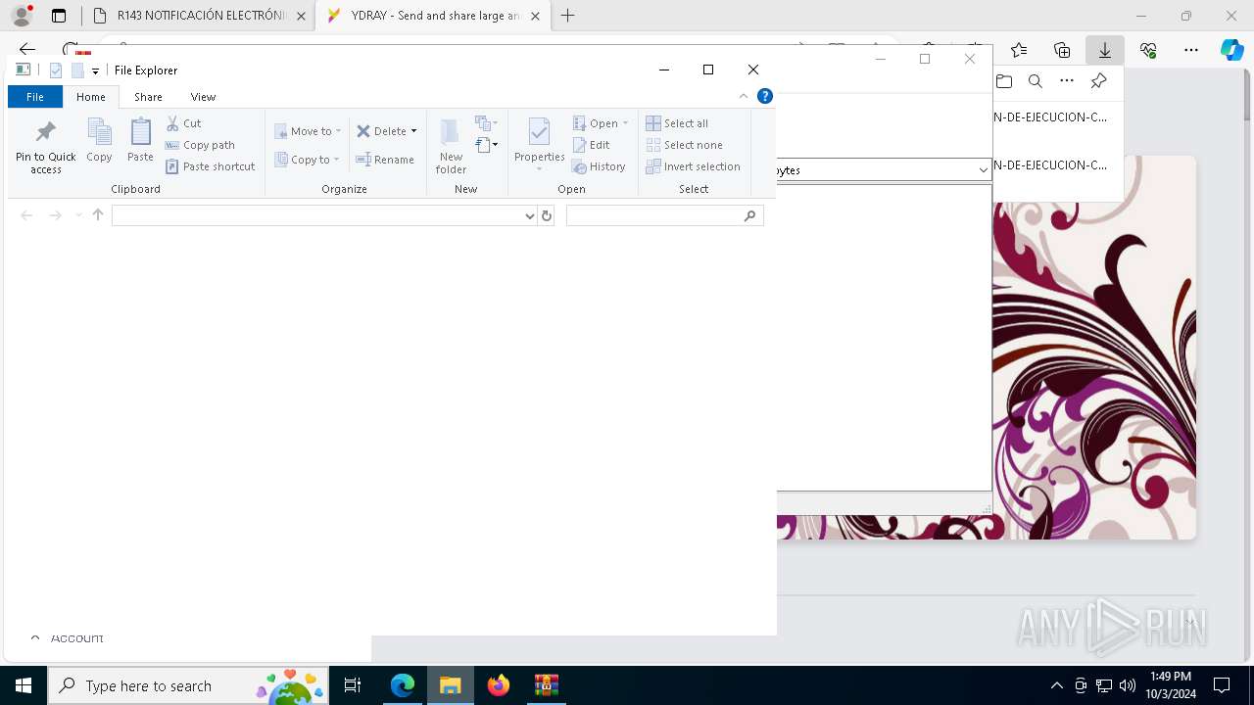Open the Delete dropdown arrow
Image resolution: width=1254 pixels, height=705 pixels.
(413, 131)
